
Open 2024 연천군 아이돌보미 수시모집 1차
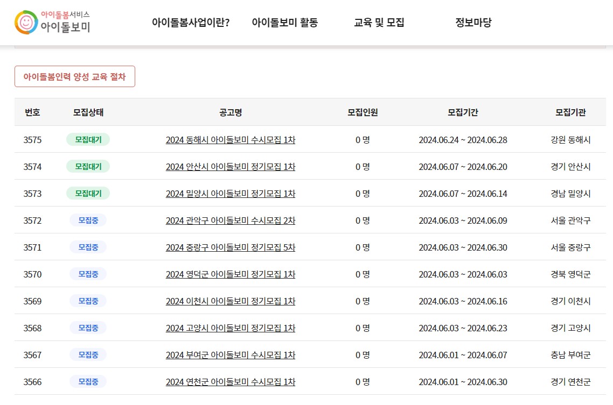point(231,382)
